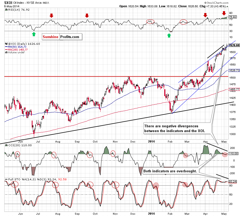
Task: Click the MA(50) 1526.73 legend entry
Action: point(17,47)
